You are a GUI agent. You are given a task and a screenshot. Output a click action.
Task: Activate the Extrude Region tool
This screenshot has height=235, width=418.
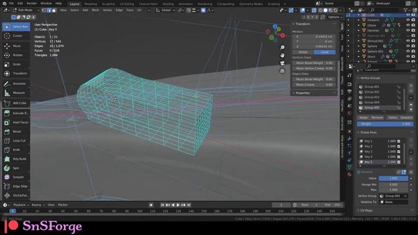(x=16, y=113)
